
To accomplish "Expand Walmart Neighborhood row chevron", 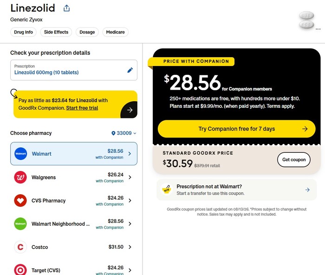I will point(130,224).
